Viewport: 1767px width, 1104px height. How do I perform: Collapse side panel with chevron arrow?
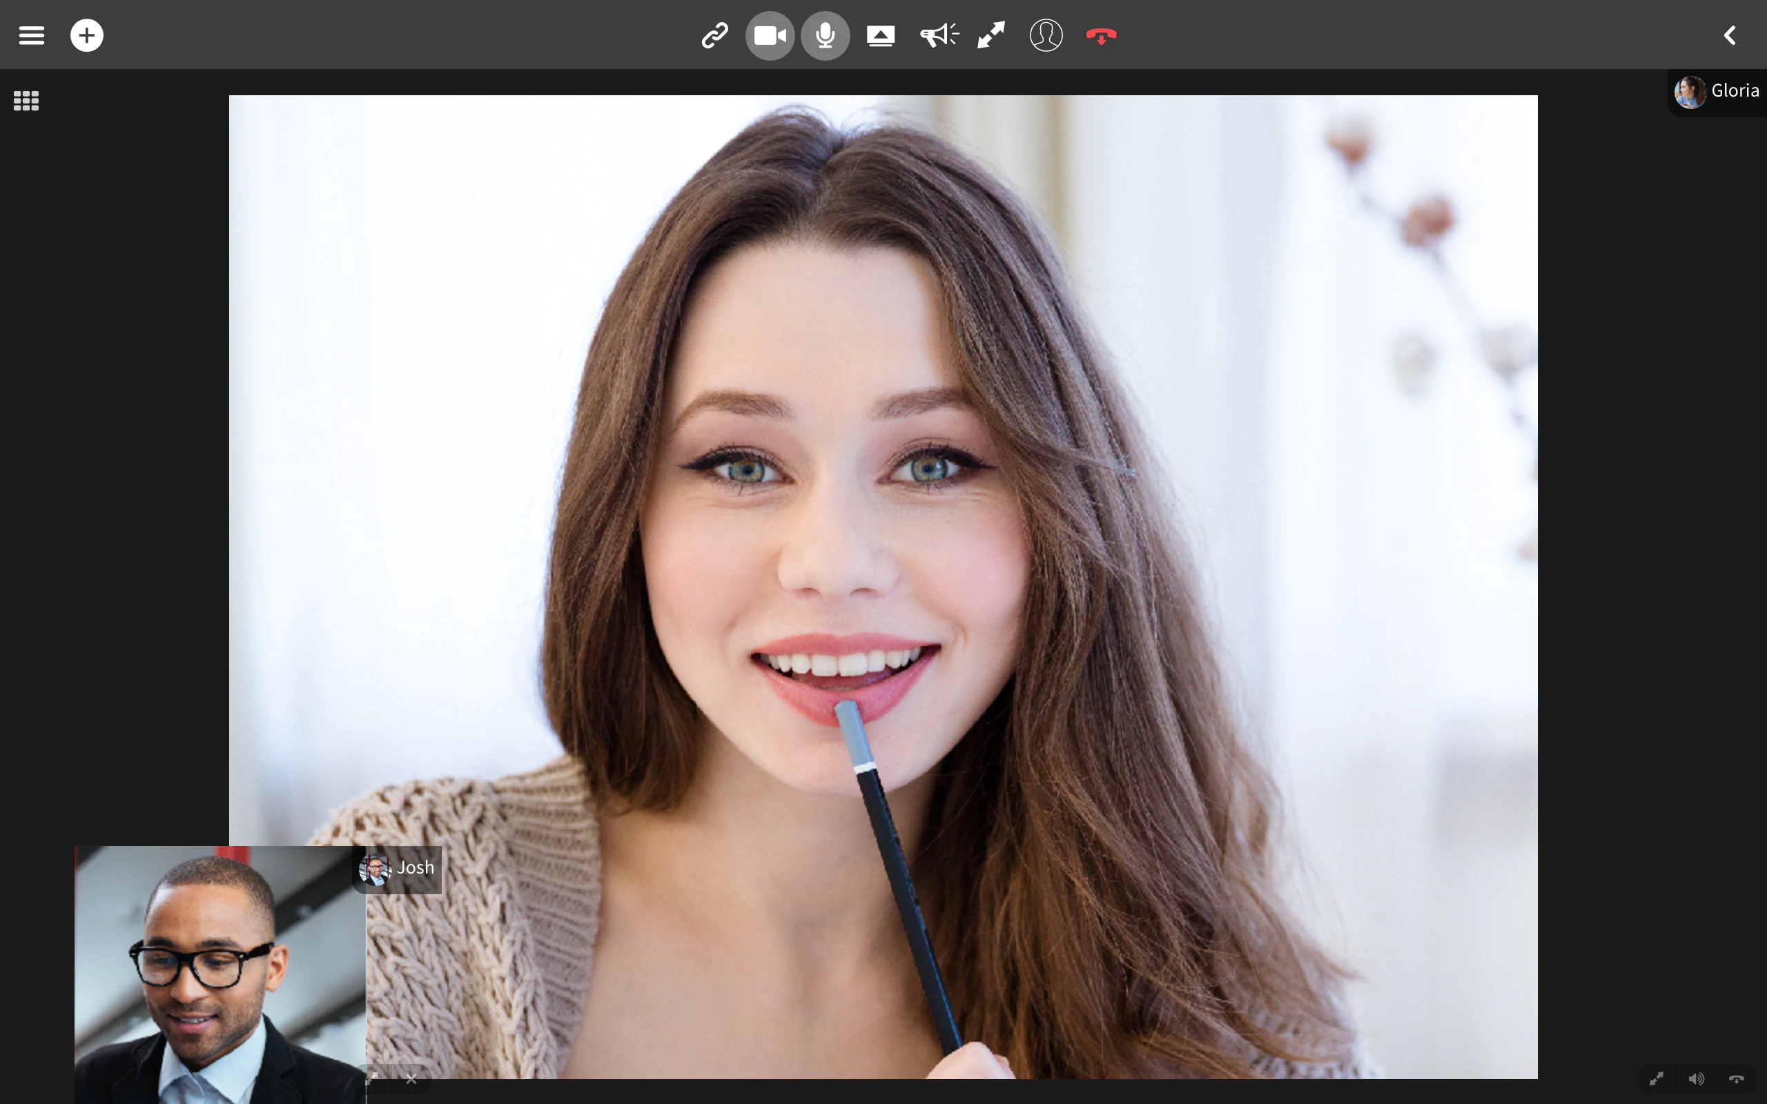coord(1730,35)
